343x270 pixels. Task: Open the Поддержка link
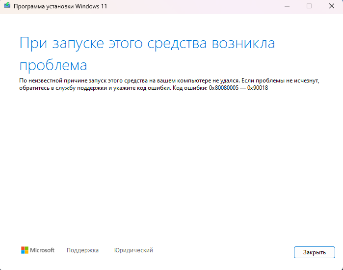82,250
